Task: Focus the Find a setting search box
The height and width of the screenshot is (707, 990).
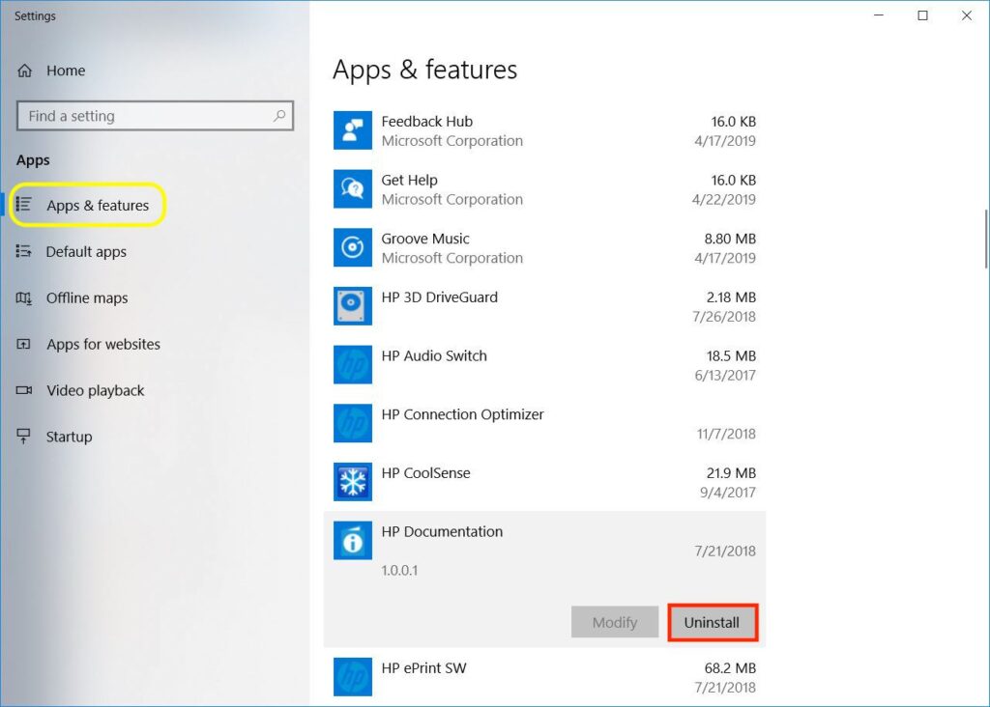Action: pos(145,116)
